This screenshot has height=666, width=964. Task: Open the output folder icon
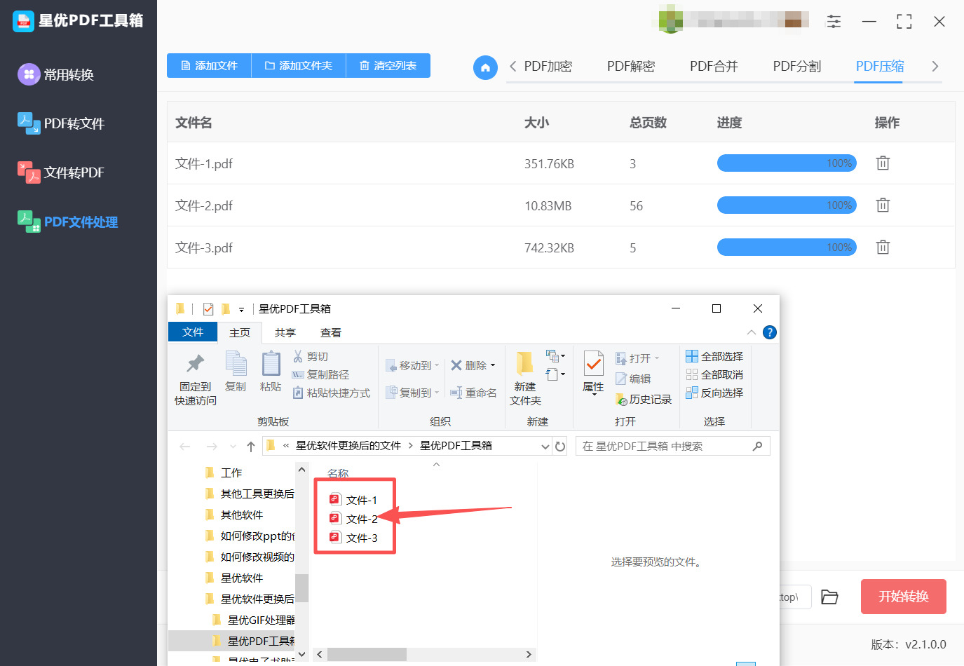point(829,597)
